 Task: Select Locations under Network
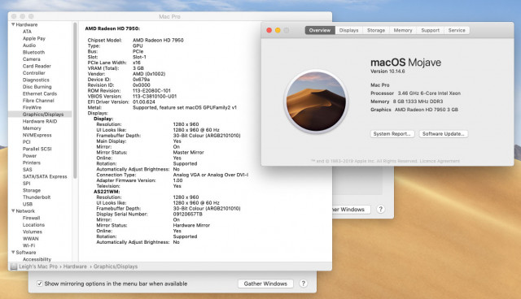point(33,225)
